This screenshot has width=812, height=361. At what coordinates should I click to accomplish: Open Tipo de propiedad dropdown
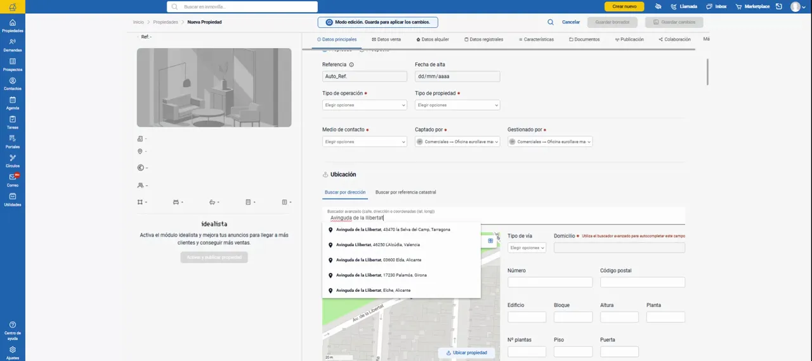coord(457,105)
